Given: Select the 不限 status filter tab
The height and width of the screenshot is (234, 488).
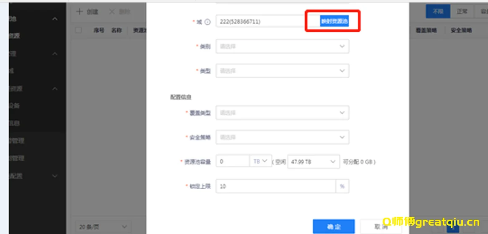Looking at the screenshot, I should click(x=438, y=12).
